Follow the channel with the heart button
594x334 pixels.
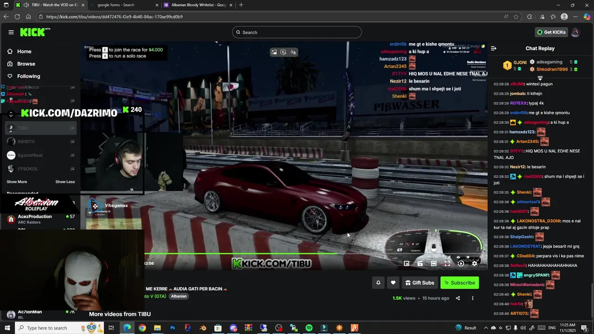coord(393,283)
